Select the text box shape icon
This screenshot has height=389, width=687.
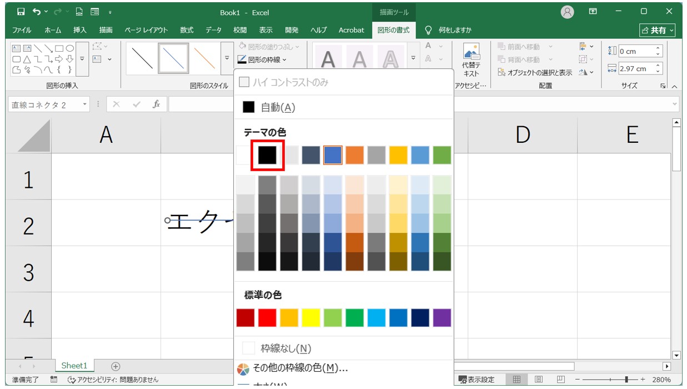(x=16, y=48)
